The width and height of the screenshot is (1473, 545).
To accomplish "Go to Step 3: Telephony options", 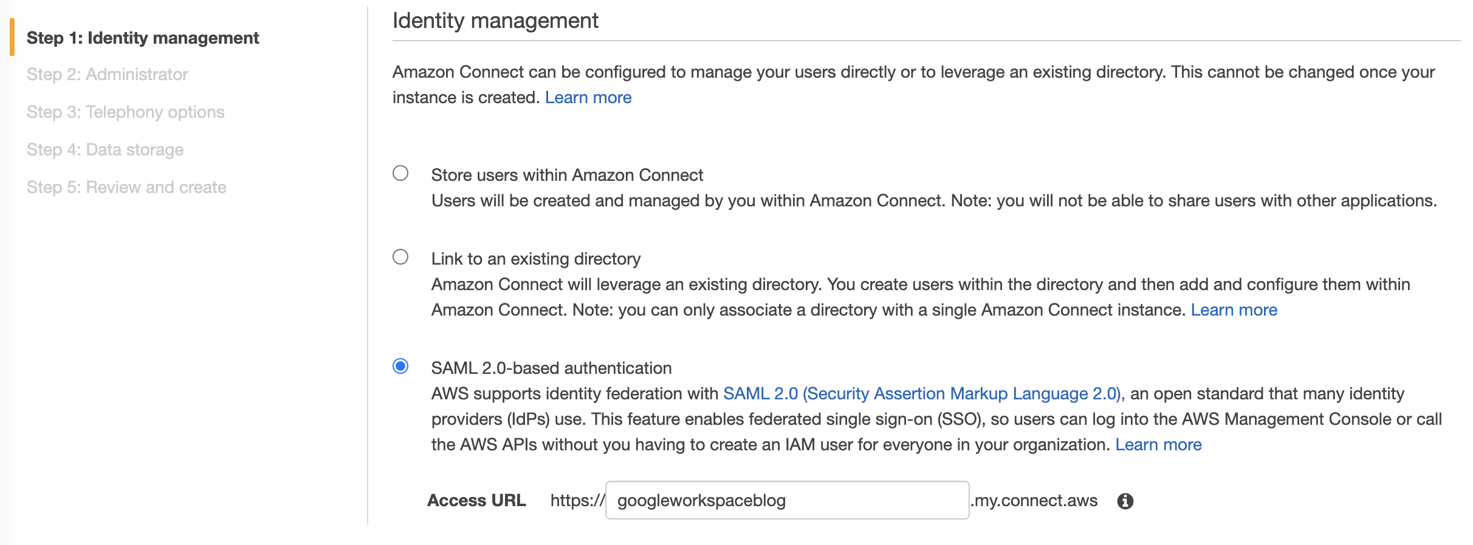I will pos(125,112).
